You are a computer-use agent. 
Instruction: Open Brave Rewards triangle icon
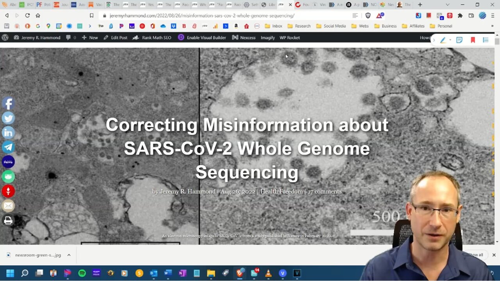[380, 16]
